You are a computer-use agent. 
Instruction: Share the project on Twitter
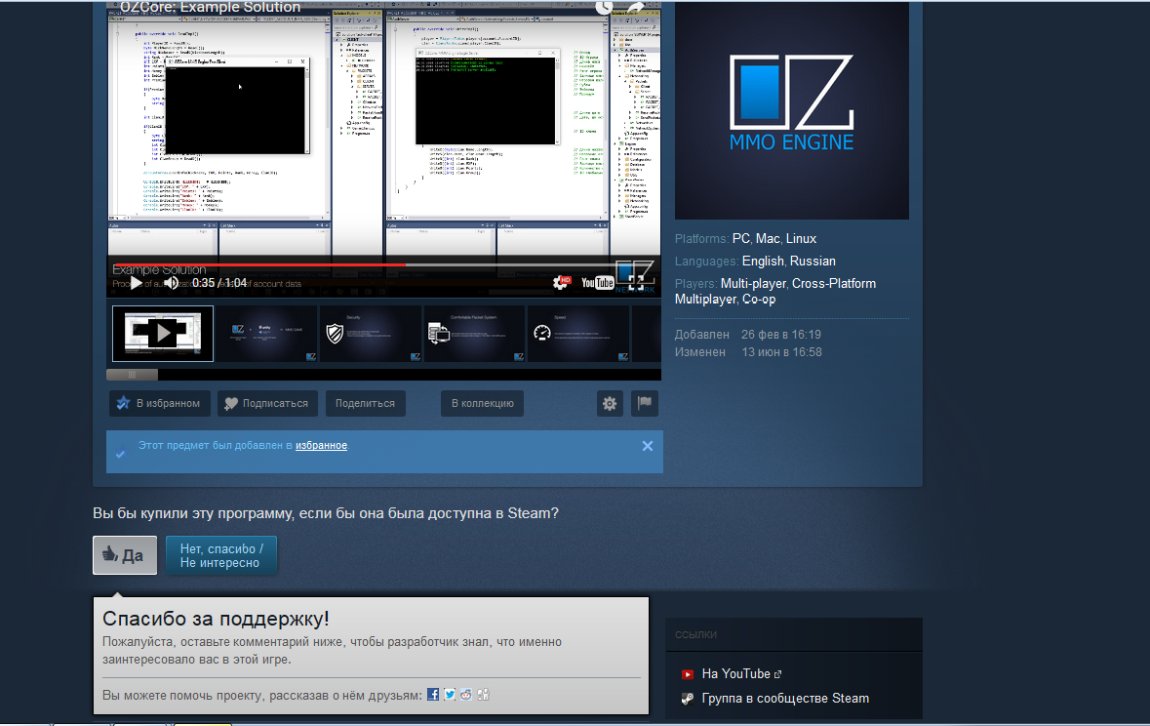point(450,694)
